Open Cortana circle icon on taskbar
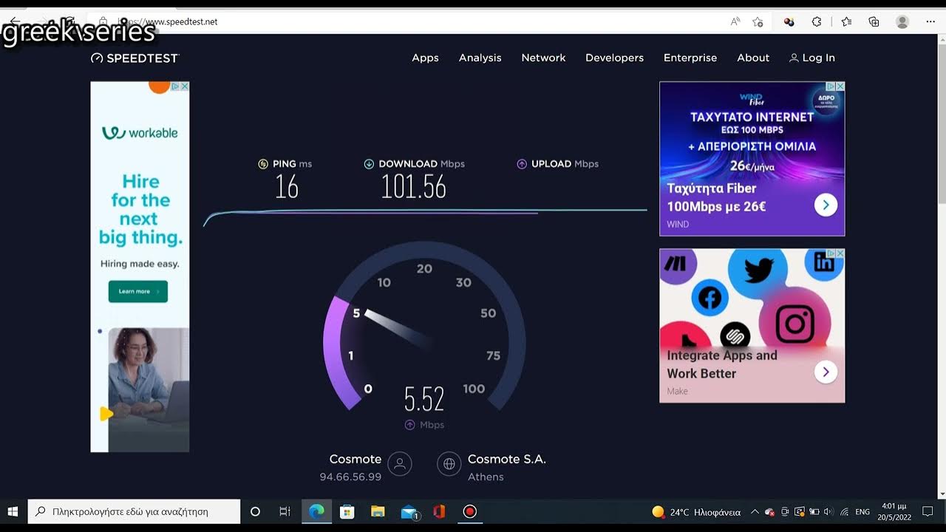Screen dimensions: 946x532 (255, 511)
